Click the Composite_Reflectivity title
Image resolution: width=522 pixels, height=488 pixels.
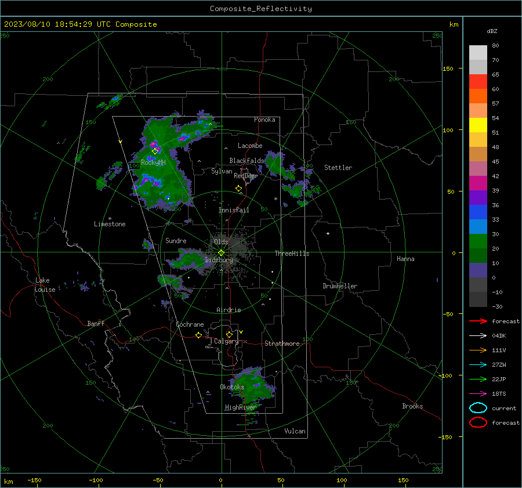tap(260, 9)
